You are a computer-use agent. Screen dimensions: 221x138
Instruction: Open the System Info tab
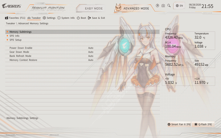pos(66,18)
